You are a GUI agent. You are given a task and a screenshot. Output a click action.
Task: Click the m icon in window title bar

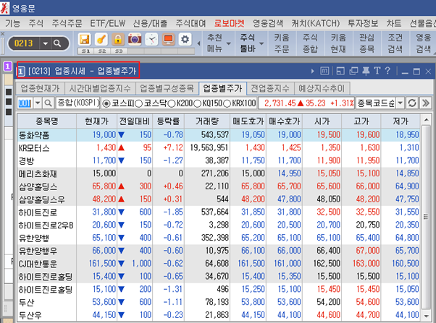(324, 72)
